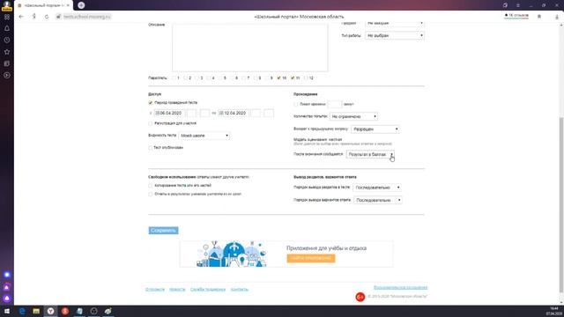Open the subject dropdown above 'Тип работы'
Screen dimensions: 564x317
click(x=395, y=24)
